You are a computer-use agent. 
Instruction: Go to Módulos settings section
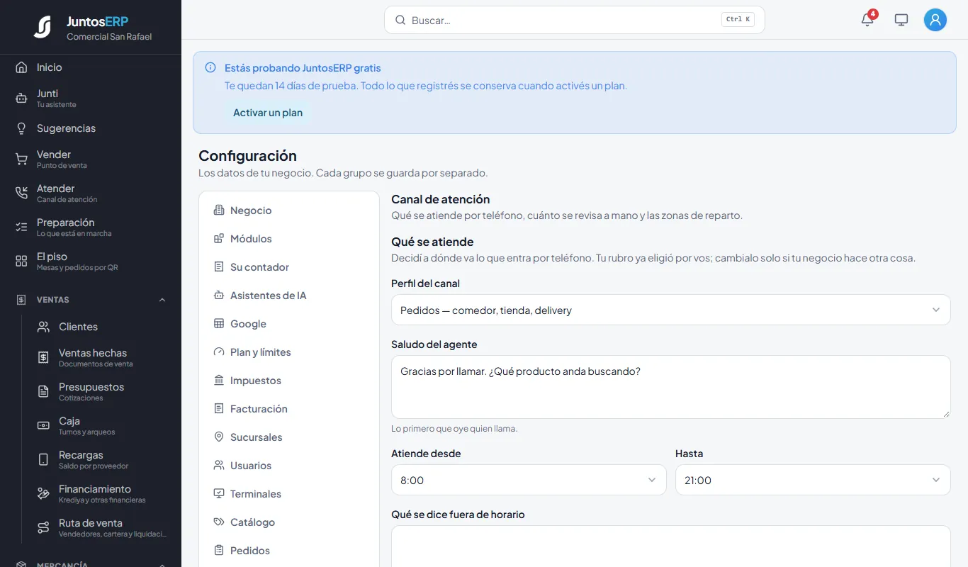click(289, 239)
